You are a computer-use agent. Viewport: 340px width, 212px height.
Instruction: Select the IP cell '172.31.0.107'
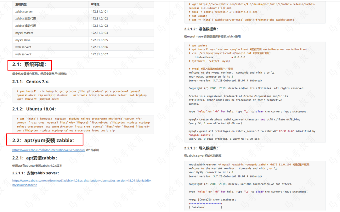pyautogui.click(x=121, y=54)
